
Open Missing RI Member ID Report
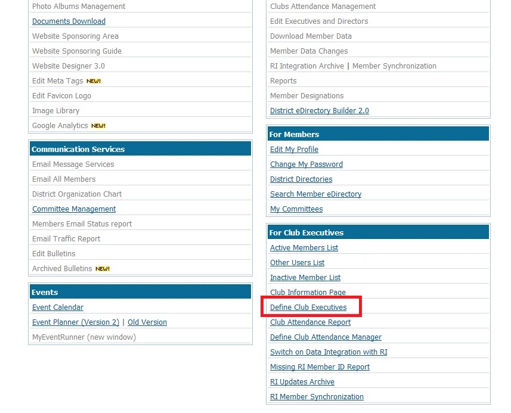[320, 367]
